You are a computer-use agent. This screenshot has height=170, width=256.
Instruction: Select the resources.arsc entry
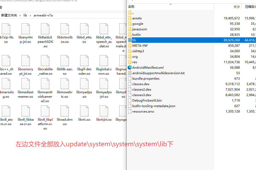[x=143, y=111]
